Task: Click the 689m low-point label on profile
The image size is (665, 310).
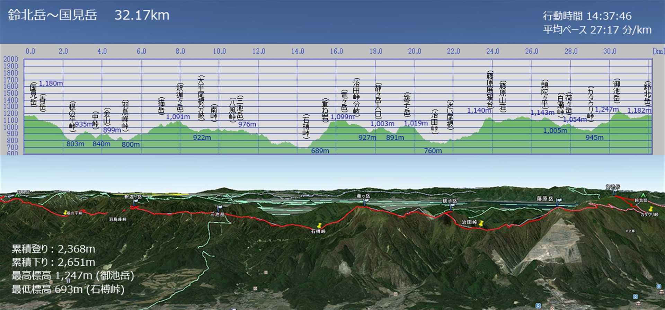Action: [320, 151]
